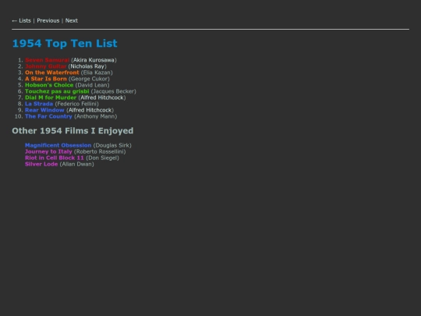This screenshot has height=316, width=421.
Task: Click the Rear Window title
Action: click(x=44, y=110)
